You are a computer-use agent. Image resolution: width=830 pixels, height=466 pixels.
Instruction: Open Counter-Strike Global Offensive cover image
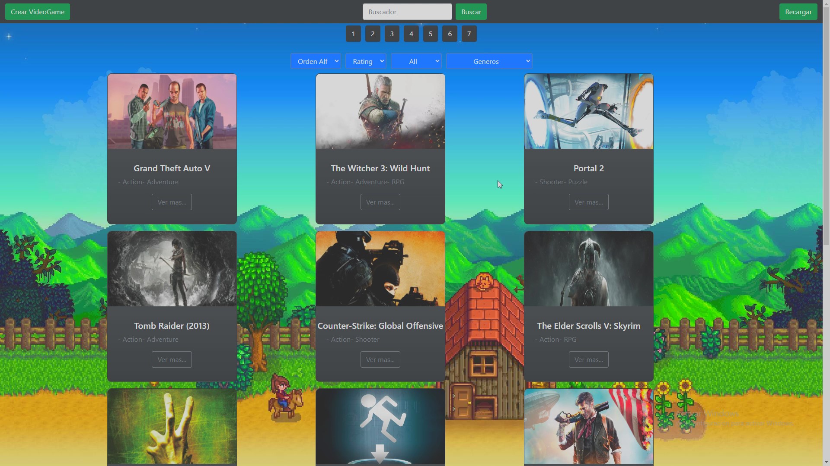click(380, 269)
